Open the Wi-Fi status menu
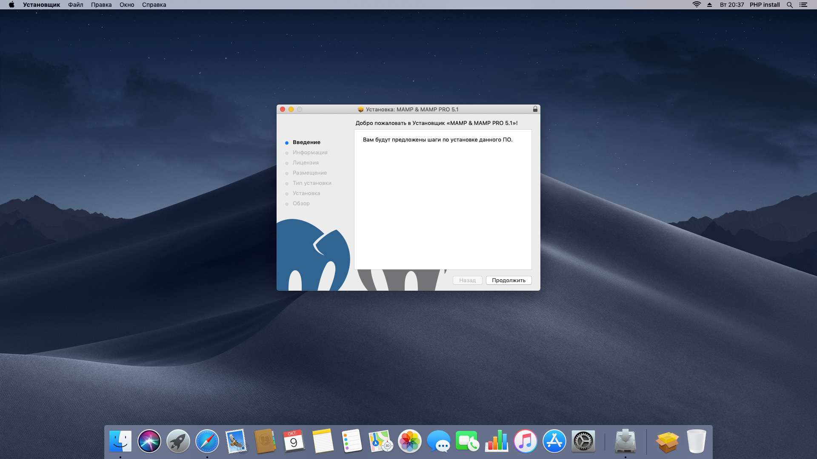 pos(697,5)
